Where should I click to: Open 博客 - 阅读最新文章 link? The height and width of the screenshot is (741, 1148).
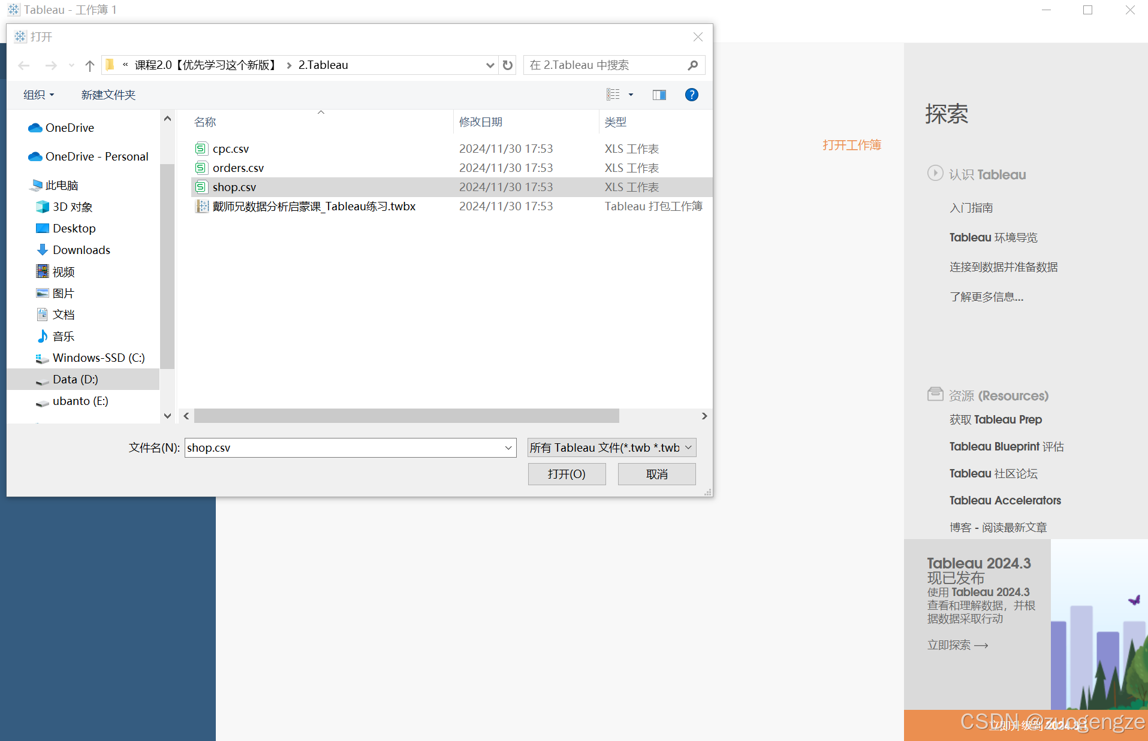point(998,527)
